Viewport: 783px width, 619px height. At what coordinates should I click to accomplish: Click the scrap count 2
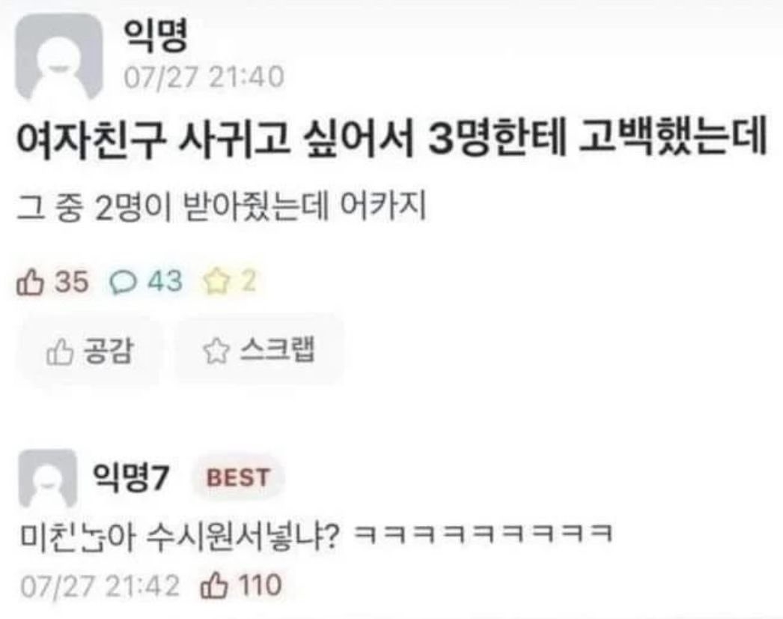(x=249, y=281)
